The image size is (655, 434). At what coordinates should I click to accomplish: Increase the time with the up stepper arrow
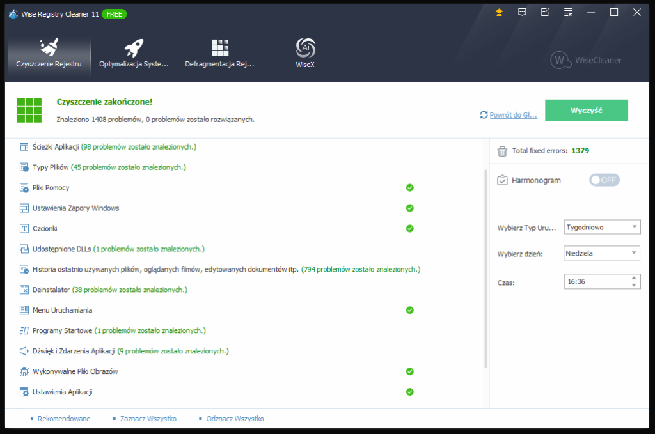[634, 278]
